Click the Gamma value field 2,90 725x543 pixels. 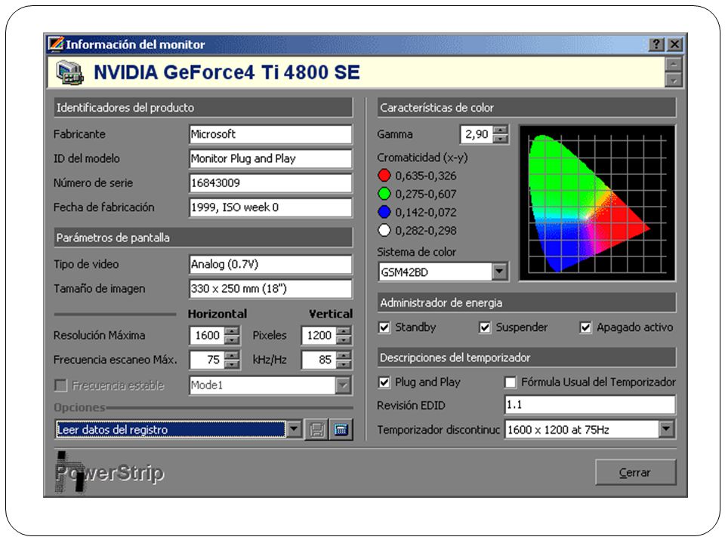[x=477, y=134]
